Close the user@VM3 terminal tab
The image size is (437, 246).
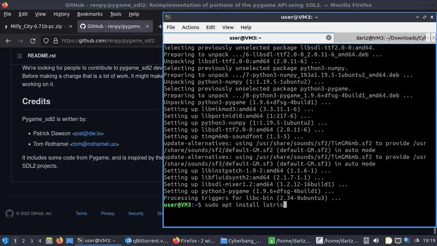pos(328,38)
